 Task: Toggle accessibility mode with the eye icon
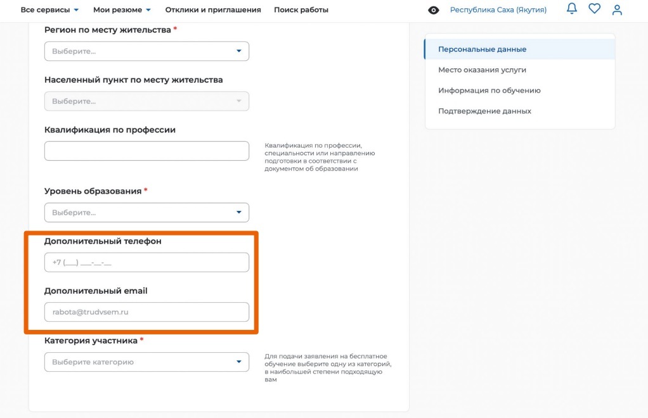[434, 10]
